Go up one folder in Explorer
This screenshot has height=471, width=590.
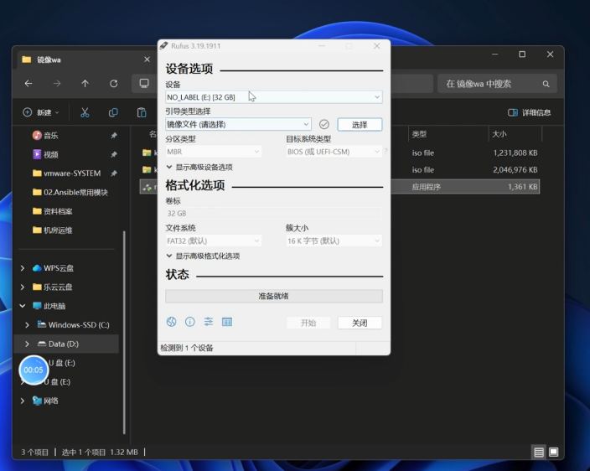click(85, 84)
